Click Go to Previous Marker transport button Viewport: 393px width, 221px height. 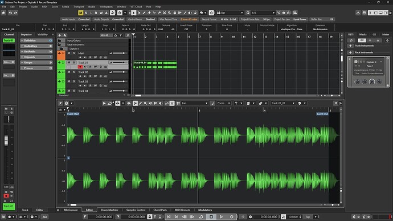click(x=169, y=217)
